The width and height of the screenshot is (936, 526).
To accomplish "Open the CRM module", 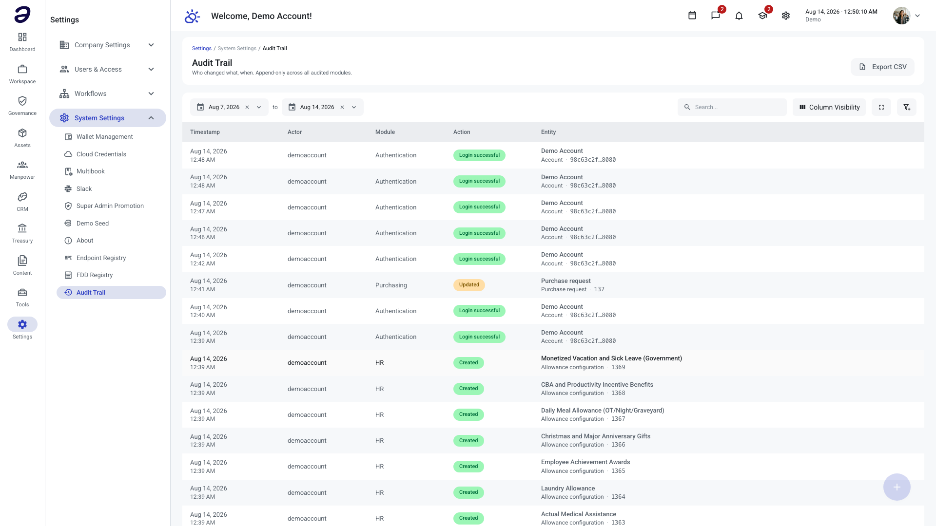I will (22, 202).
